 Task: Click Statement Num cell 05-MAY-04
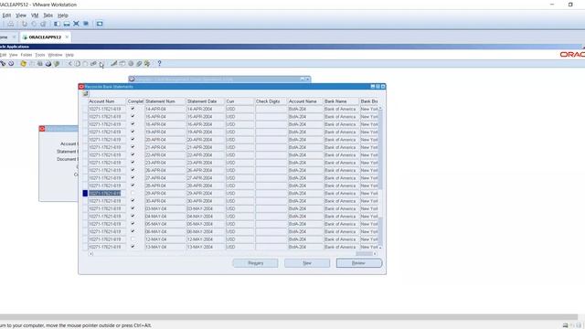pos(165,224)
